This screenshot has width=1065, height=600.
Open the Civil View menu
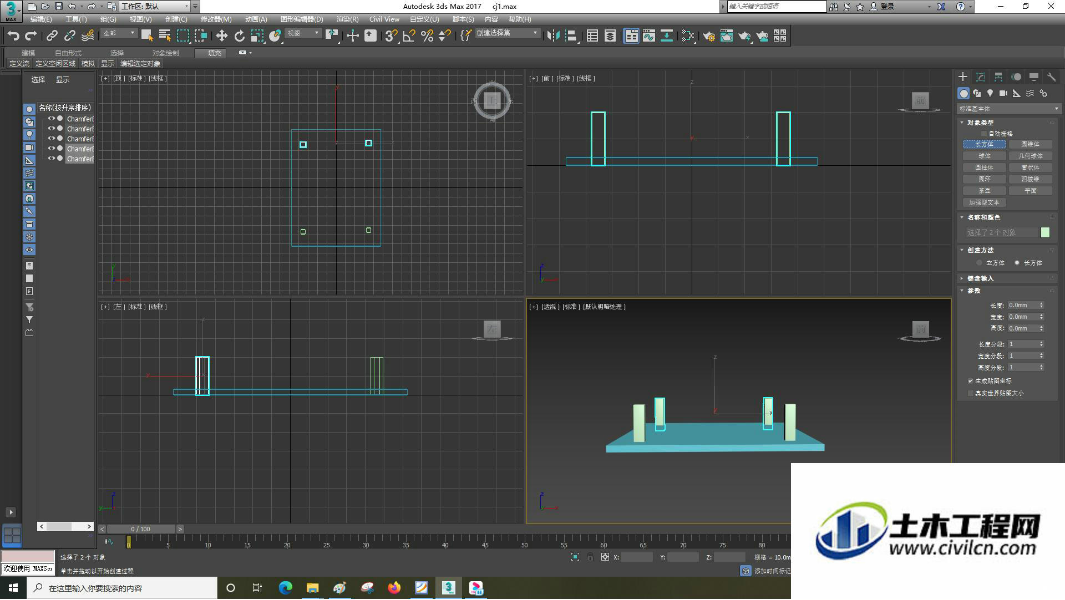[384, 19]
